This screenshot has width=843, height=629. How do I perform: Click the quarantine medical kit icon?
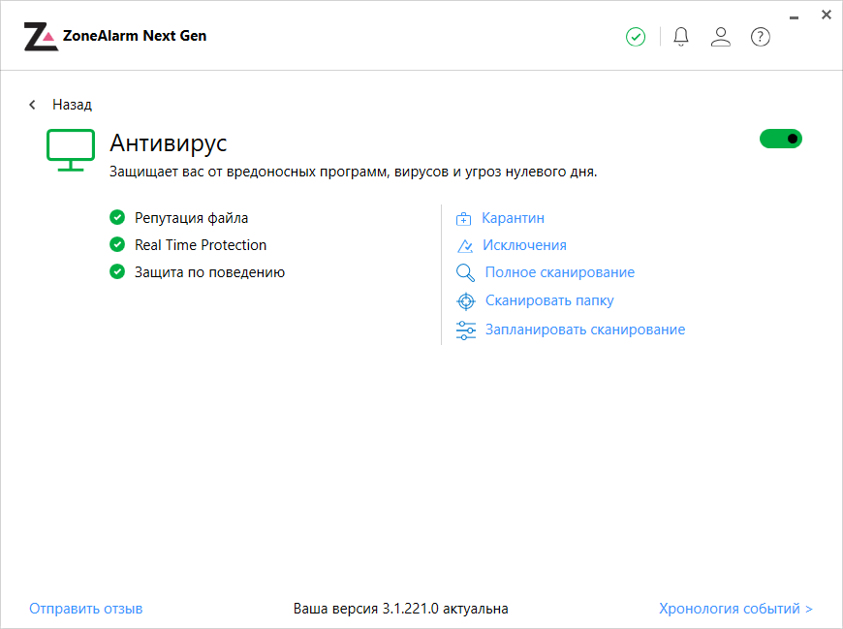(x=463, y=219)
